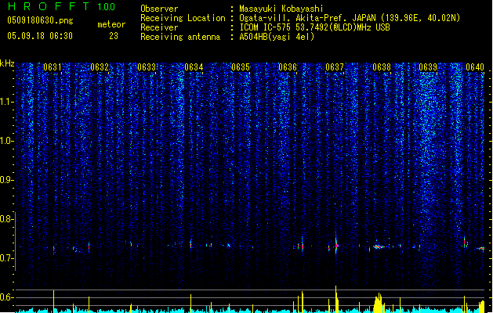Image resolution: width=493 pixels, height=313 pixels.
Task: Click the Receiving antenna label
Action: point(180,37)
